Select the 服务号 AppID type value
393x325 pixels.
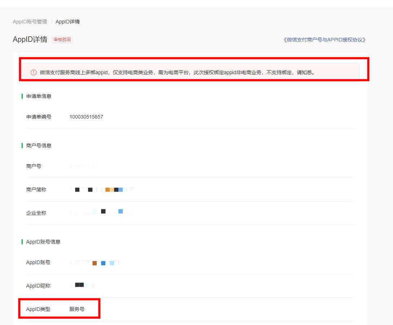pos(77,310)
